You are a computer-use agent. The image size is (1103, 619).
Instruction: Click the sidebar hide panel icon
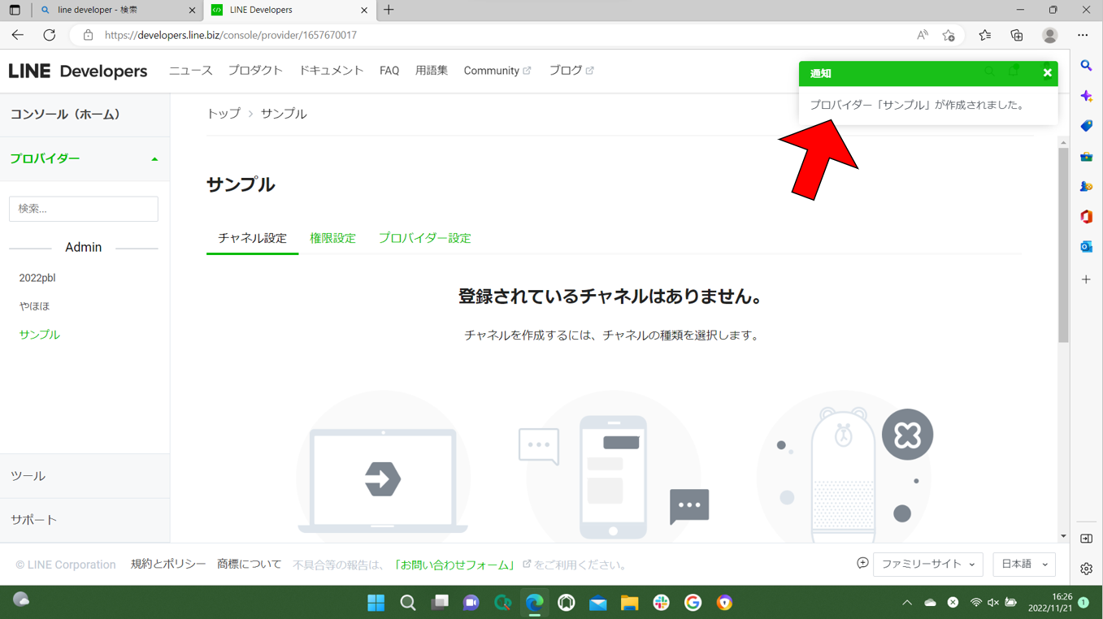tap(1086, 539)
